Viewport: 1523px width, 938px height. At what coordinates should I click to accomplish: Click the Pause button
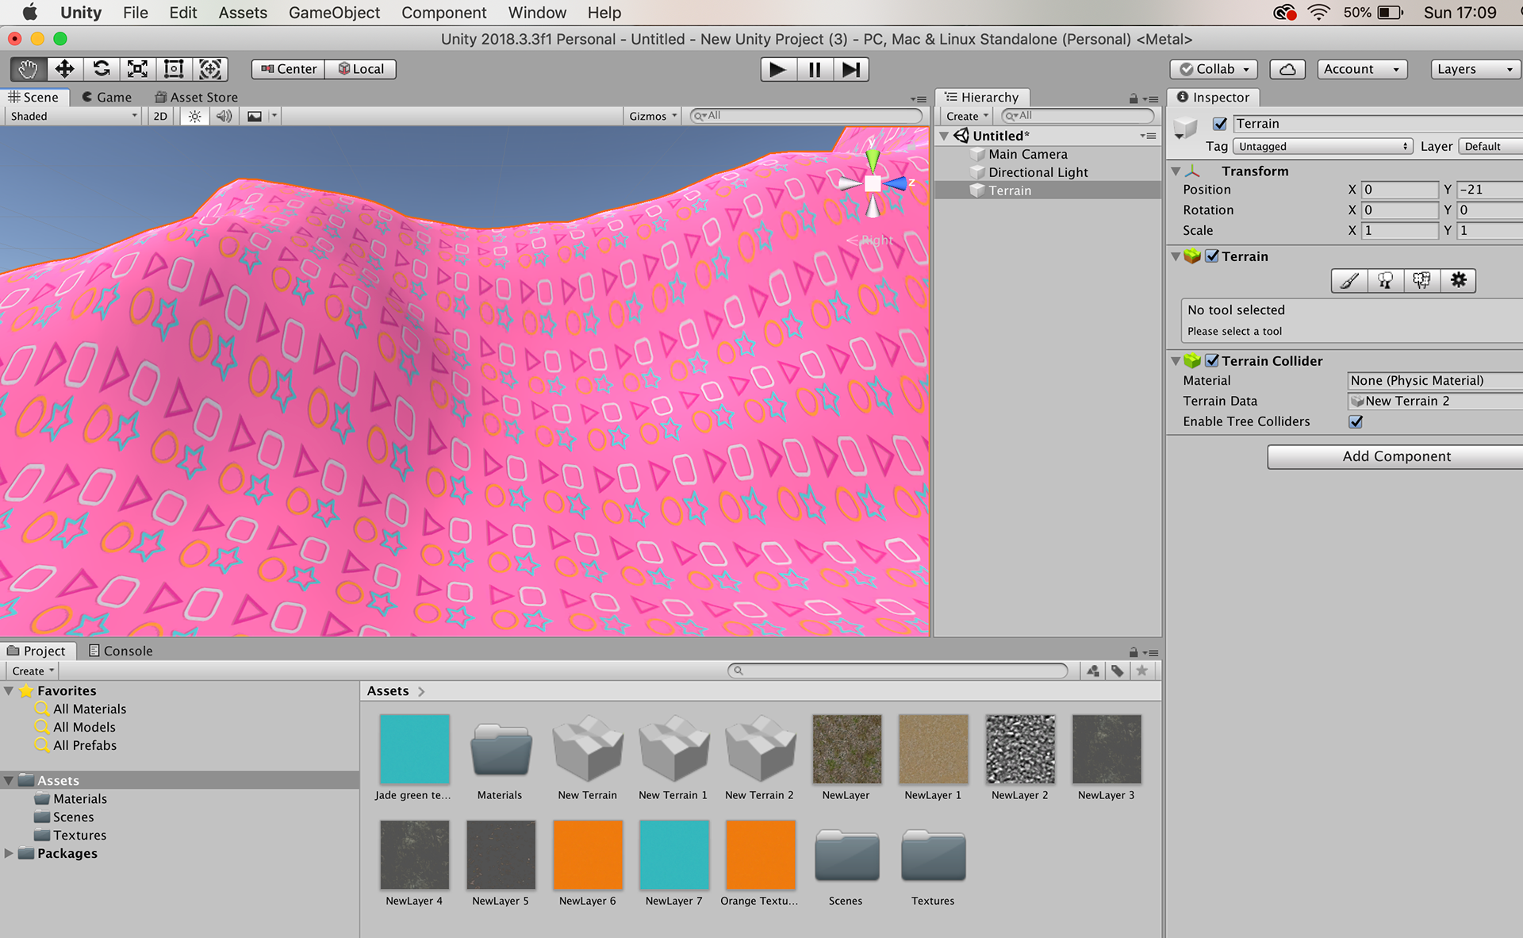tap(815, 70)
